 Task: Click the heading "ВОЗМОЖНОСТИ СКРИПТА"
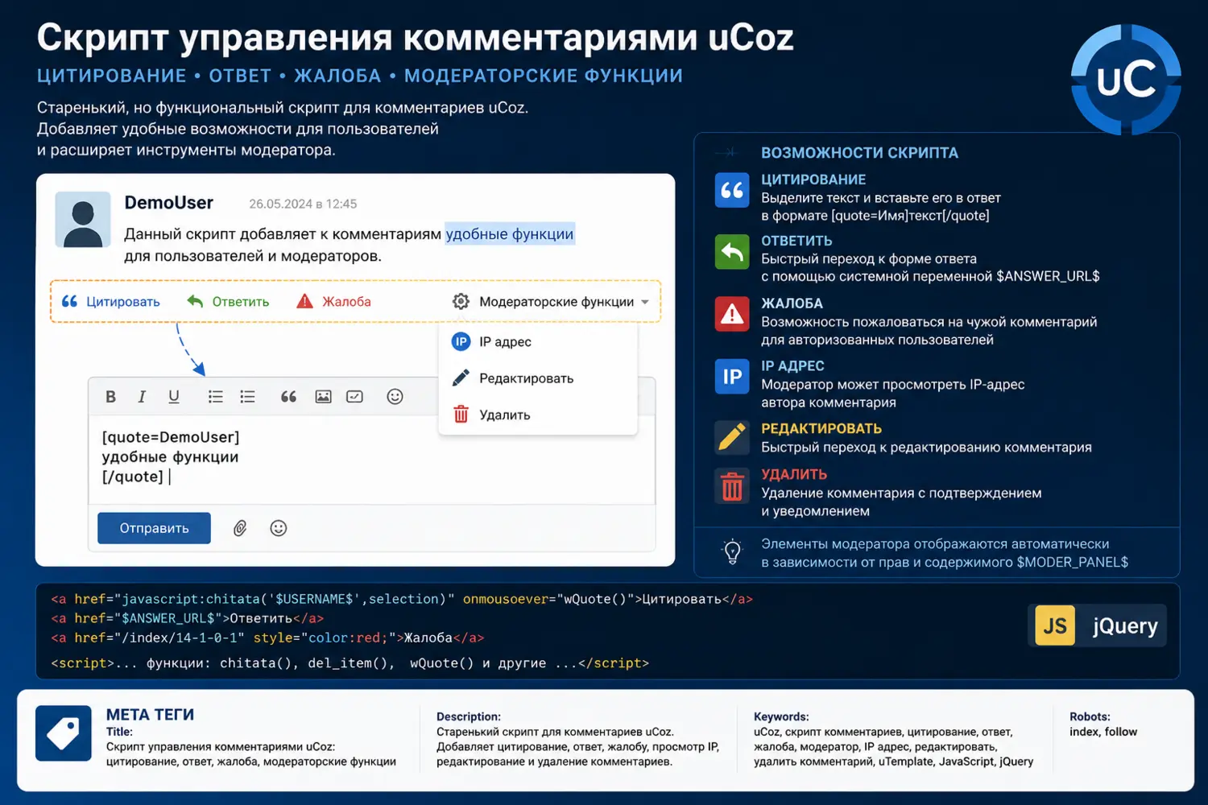[x=859, y=153]
